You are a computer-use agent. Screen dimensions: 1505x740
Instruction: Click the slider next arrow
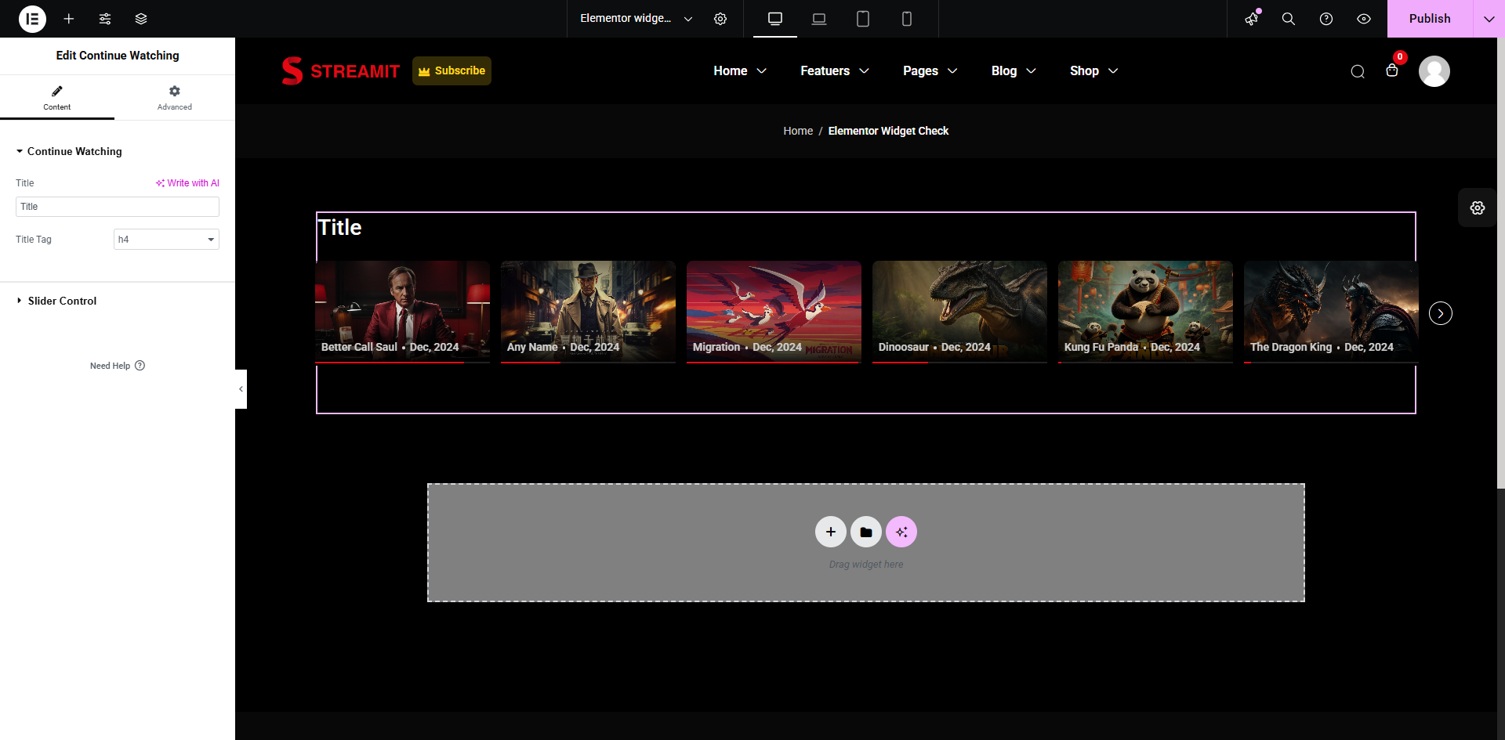tap(1441, 313)
